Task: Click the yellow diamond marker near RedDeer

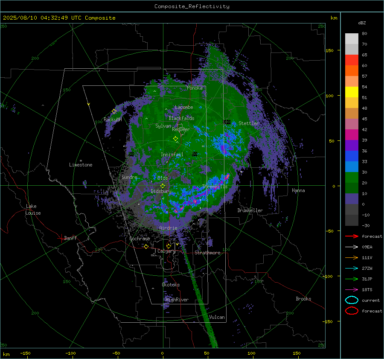Action: pyautogui.click(x=175, y=139)
